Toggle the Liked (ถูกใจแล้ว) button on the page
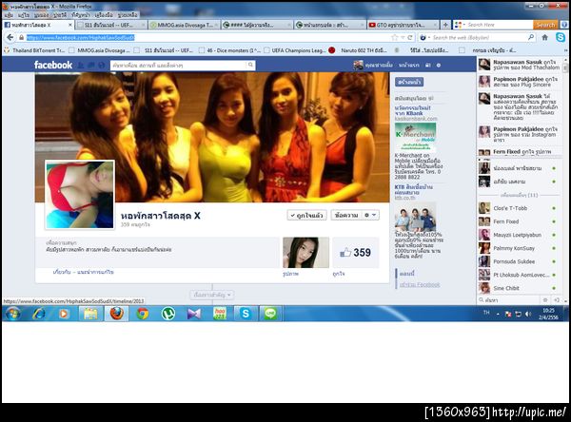571x422 pixels. 307,216
